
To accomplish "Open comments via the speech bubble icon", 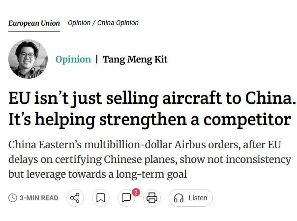I will tap(126, 198).
